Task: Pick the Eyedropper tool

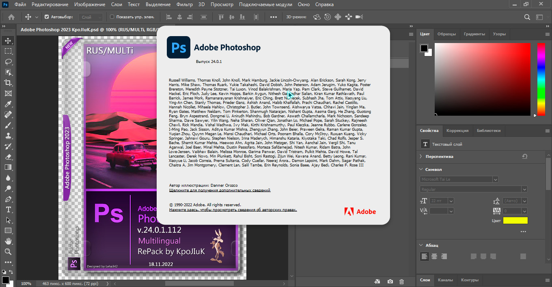Action: 8,104
